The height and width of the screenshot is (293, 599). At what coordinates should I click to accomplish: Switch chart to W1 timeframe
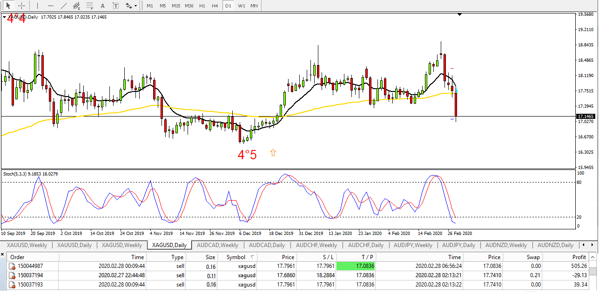coord(241,6)
